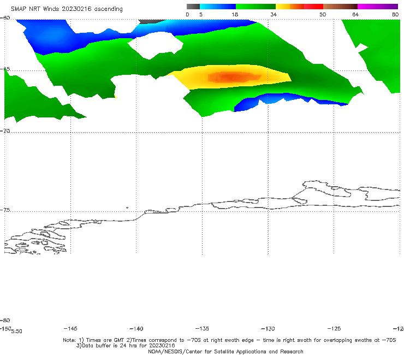Click the brown segment of the colorbar
Image resolution: width=404 pixels, height=355 pixels.
point(340,7)
